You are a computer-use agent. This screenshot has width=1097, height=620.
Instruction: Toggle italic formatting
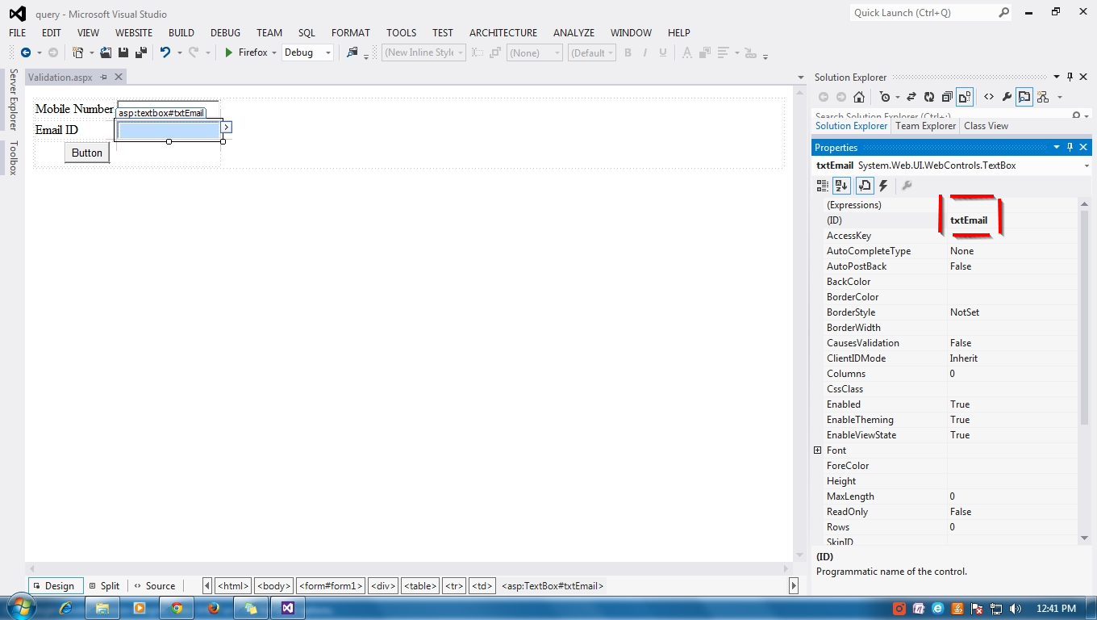click(x=645, y=52)
